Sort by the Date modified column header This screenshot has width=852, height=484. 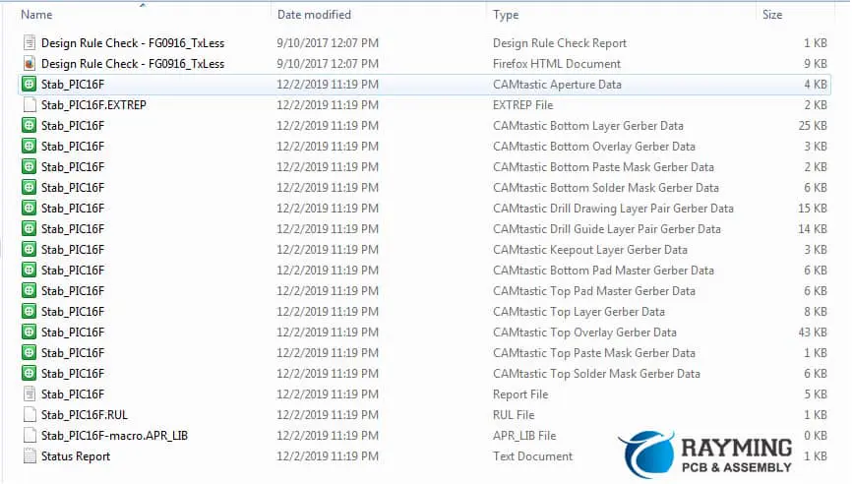(317, 15)
